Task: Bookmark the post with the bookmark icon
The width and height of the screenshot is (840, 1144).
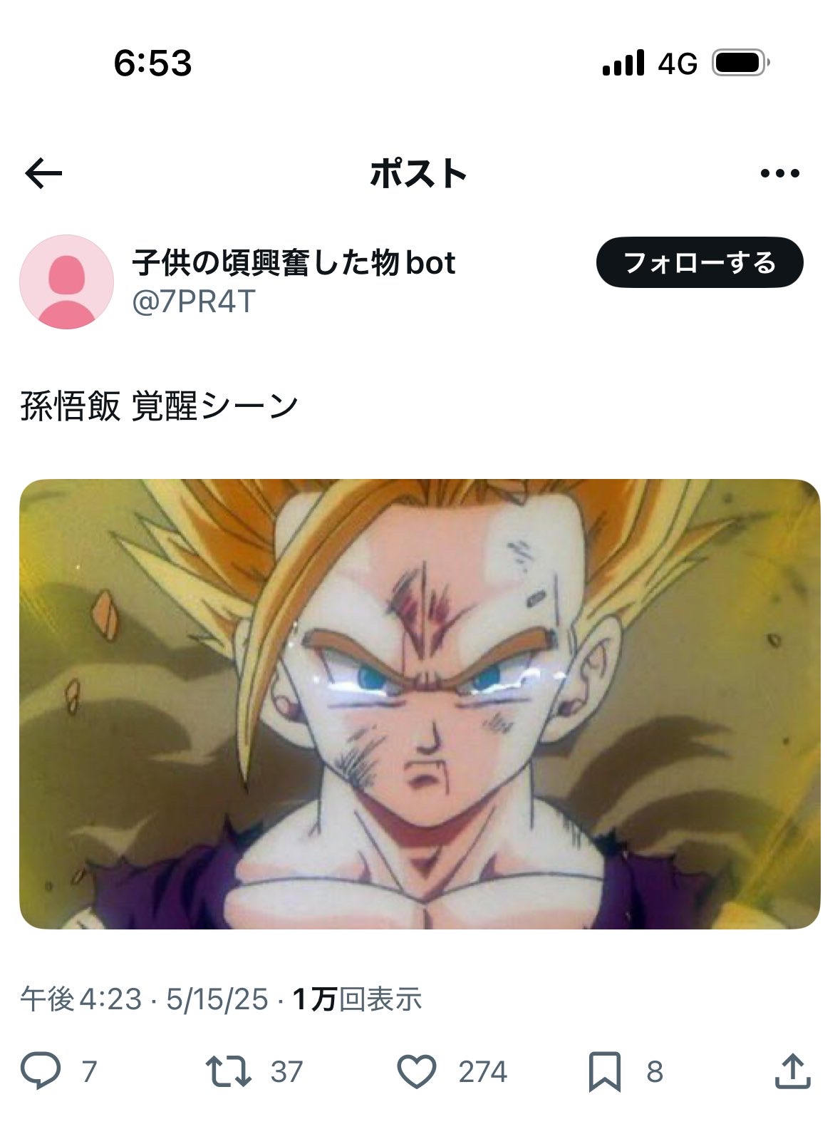Action: tap(604, 1071)
